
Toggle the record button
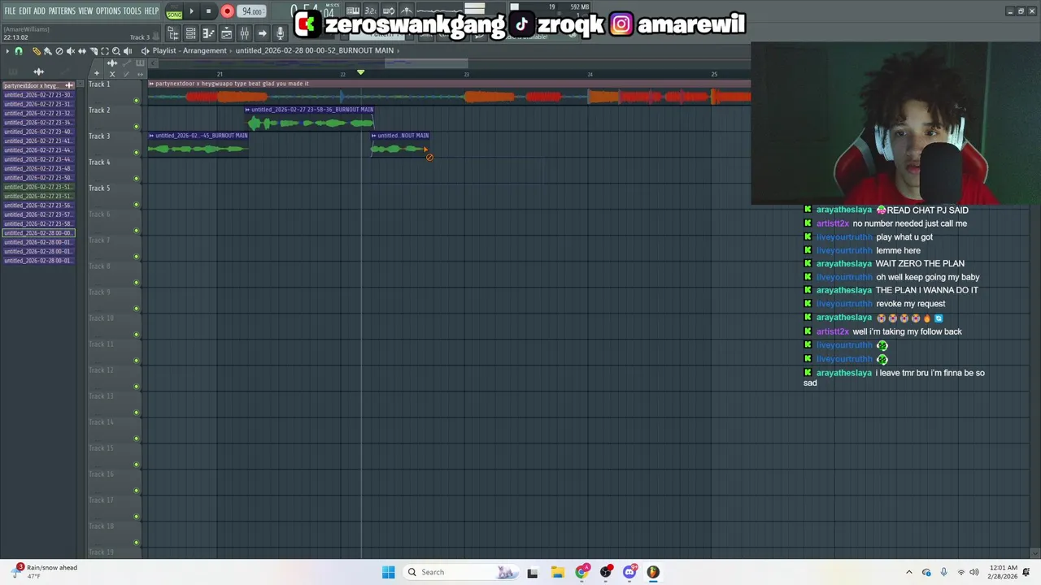pyautogui.click(x=227, y=11)
